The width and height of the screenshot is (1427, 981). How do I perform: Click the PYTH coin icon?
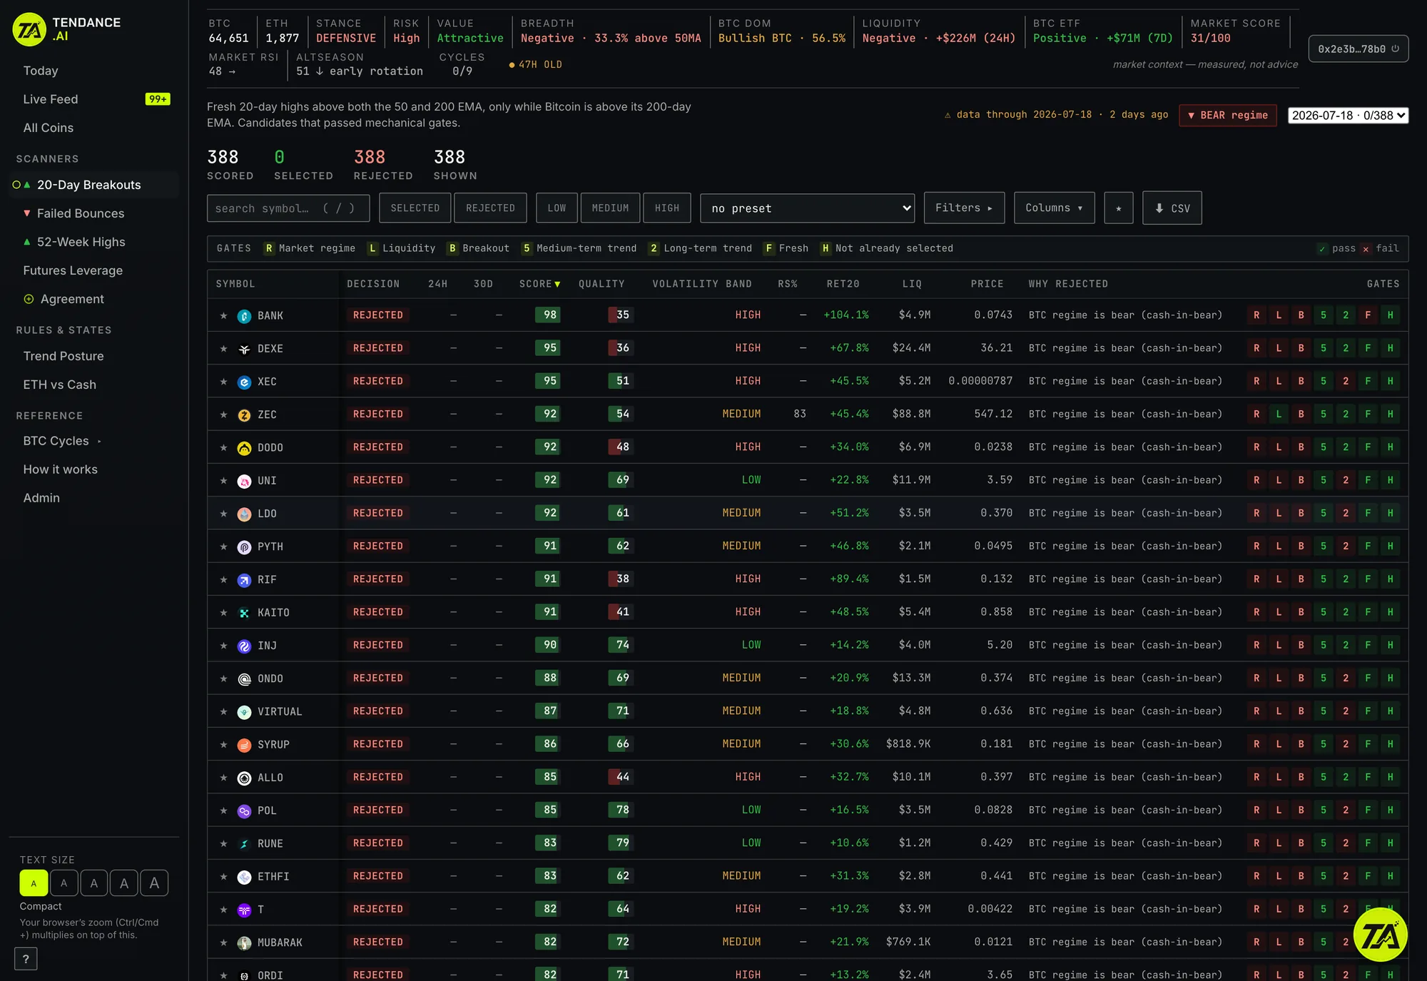pyautogui.click(x=244, y=547)
